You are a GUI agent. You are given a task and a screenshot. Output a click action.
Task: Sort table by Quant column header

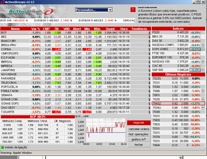110,29
